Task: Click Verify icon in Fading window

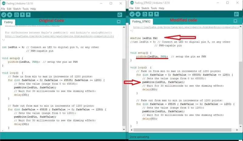Action: point(4,15)
